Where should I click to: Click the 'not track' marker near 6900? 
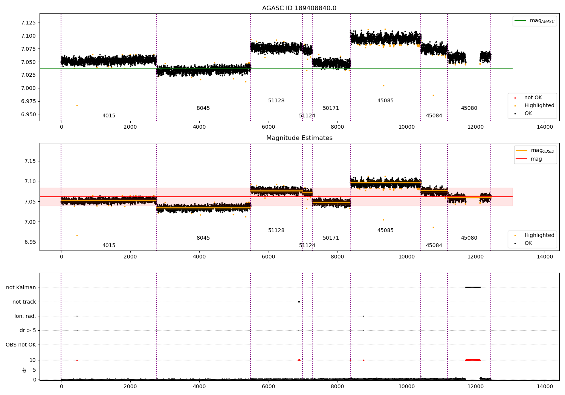coord(299,302)
